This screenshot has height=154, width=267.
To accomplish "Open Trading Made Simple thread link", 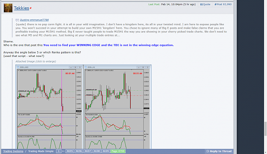I will coord(41,151).
